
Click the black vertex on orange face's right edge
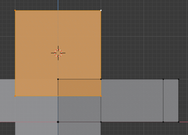[x=101, y=79]
